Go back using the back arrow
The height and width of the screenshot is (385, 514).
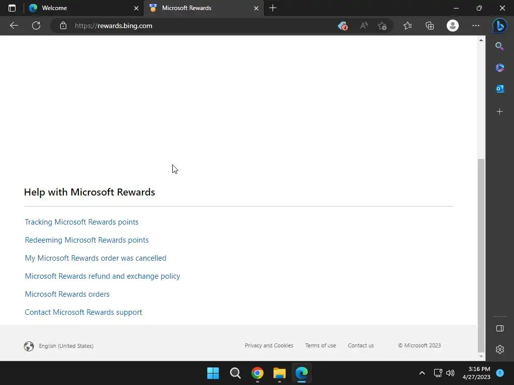click(14, 26)
